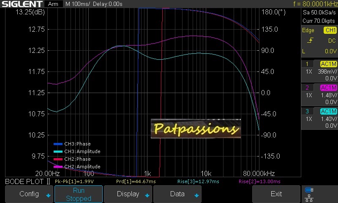The width and height of the screenshot is (338, 203).
Task: Click the Patpassions watermark image
Action: 196,129
